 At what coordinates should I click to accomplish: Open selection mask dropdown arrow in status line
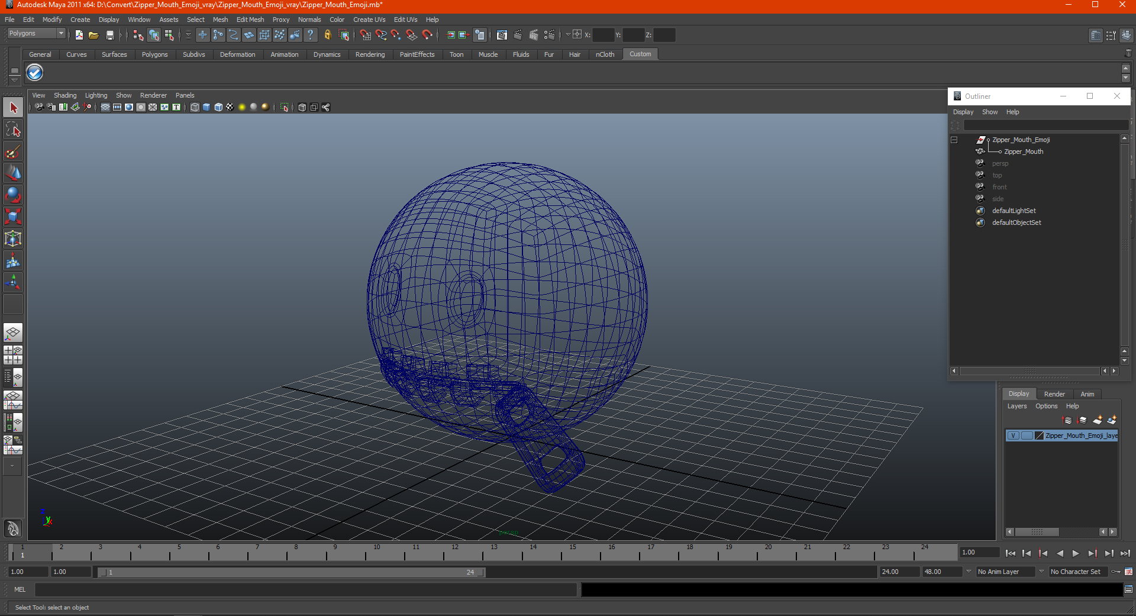(188, 36)
